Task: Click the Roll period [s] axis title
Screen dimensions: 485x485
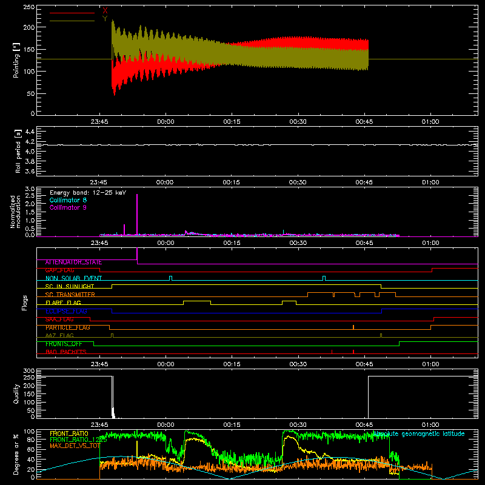Action: click(x=18, y=151)
